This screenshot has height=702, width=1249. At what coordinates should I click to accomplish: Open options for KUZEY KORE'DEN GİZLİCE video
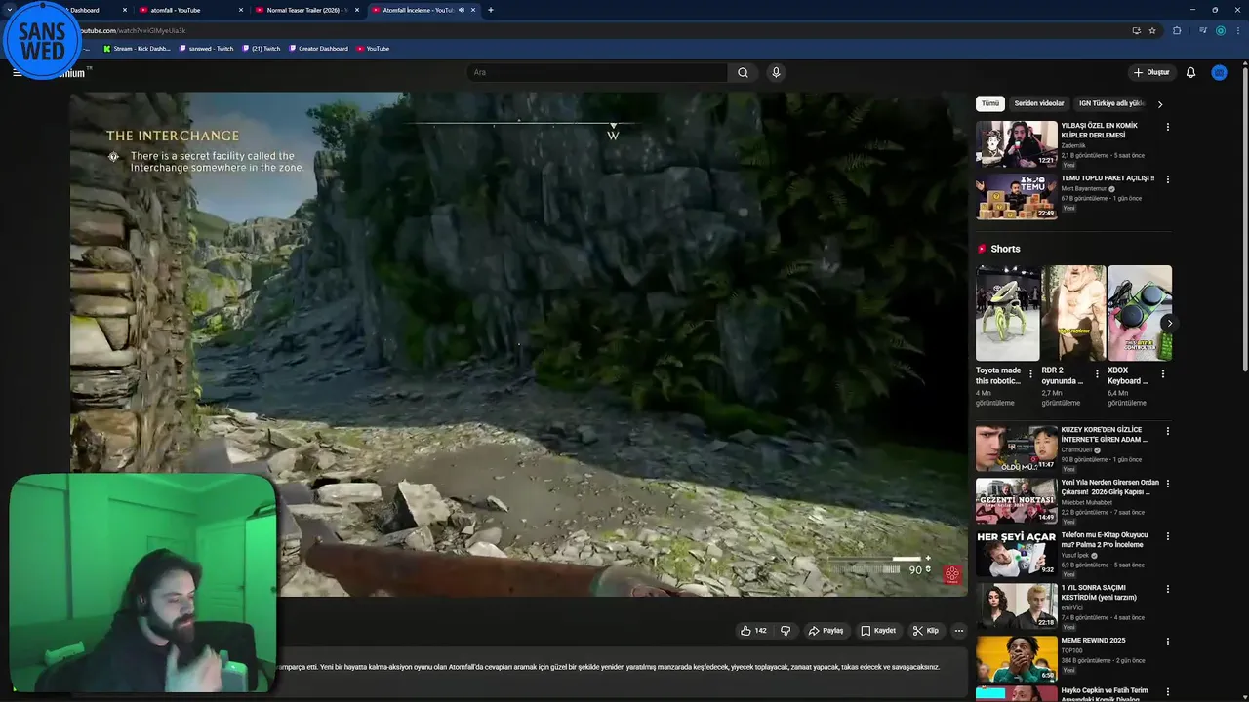[1167, 431]
